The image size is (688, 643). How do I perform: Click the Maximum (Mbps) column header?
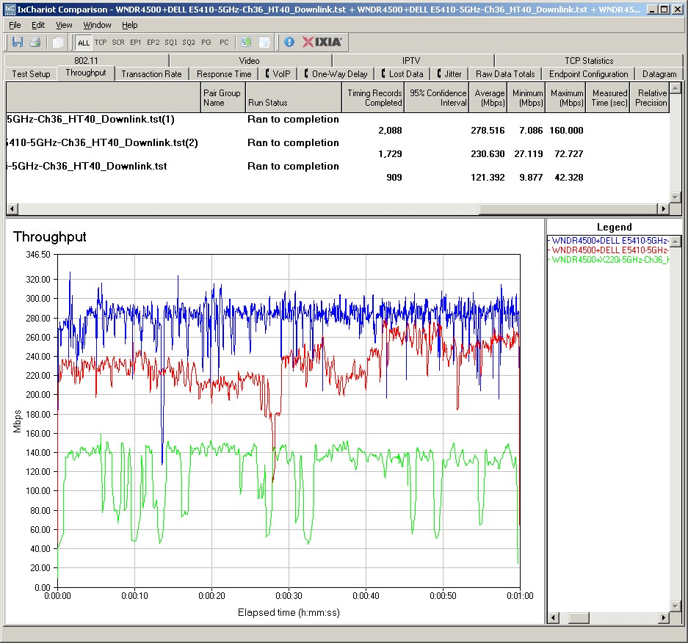coord(565,98)
